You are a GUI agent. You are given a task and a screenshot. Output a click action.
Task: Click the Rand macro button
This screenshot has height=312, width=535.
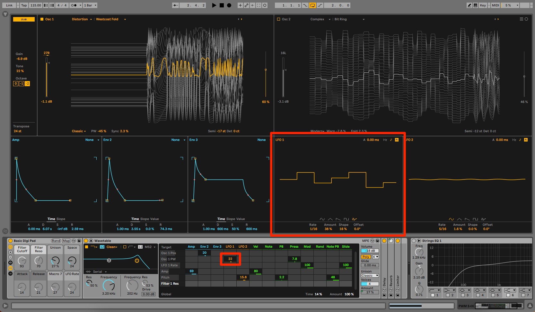56,241
